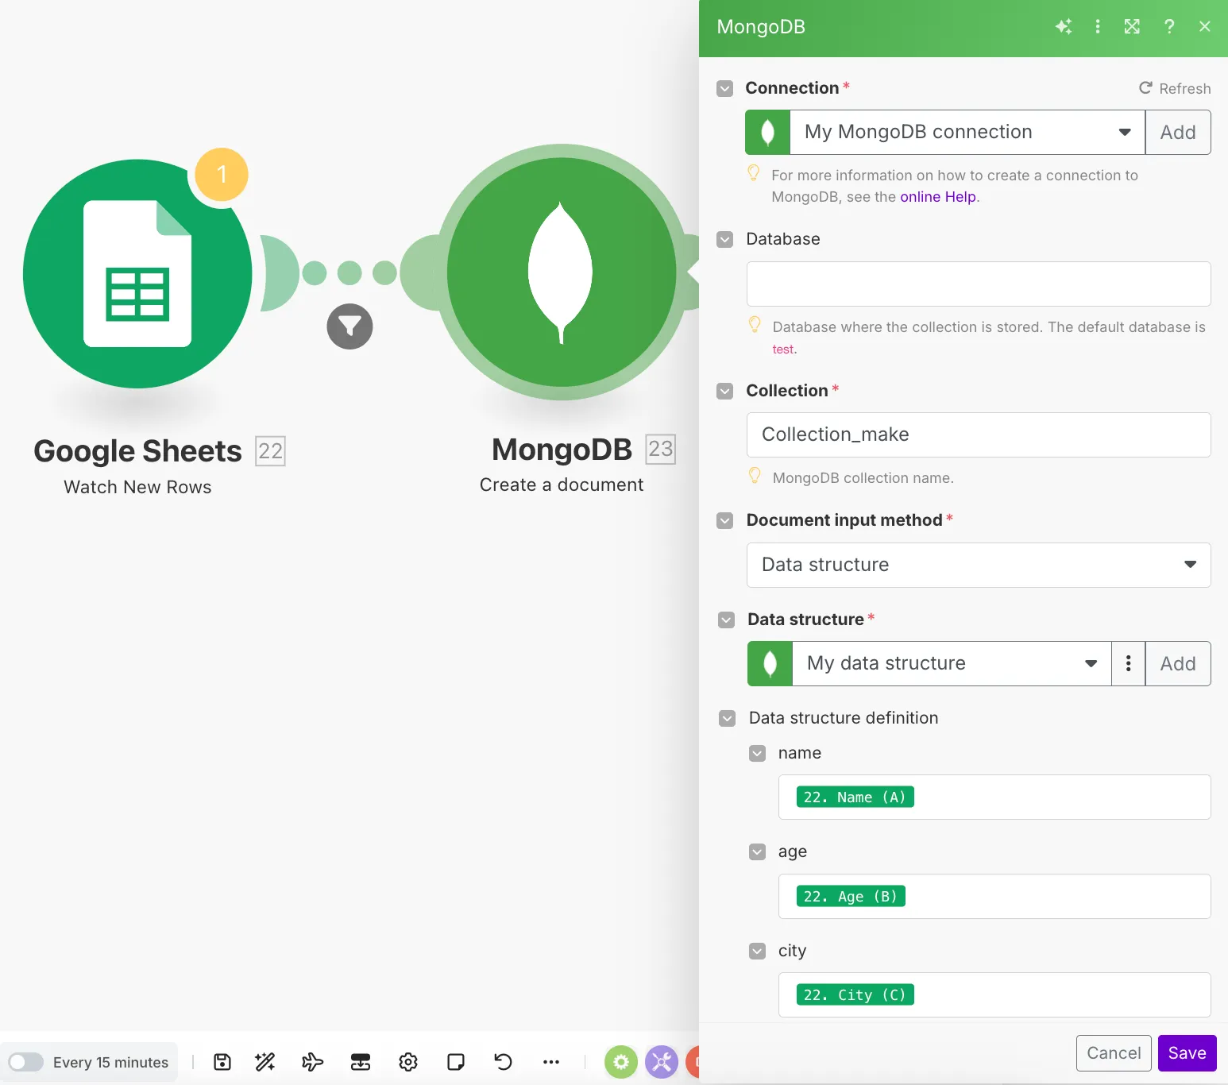Close the MongoDB settings panel

point(1205,27)
